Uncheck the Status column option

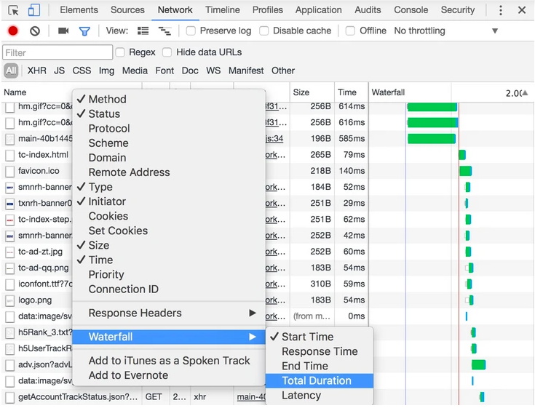tap(169, 114)
